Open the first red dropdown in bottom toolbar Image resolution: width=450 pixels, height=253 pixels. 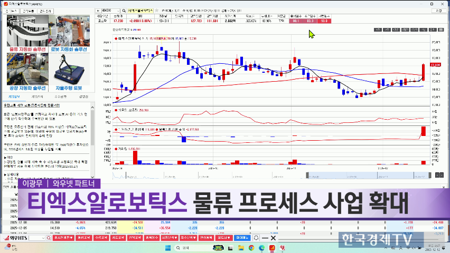tap(61, 238)
